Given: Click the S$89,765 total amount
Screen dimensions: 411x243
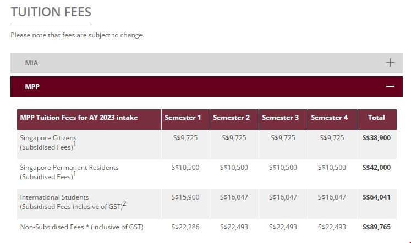Looking at the screenshot, I should [x=376, y=227].
